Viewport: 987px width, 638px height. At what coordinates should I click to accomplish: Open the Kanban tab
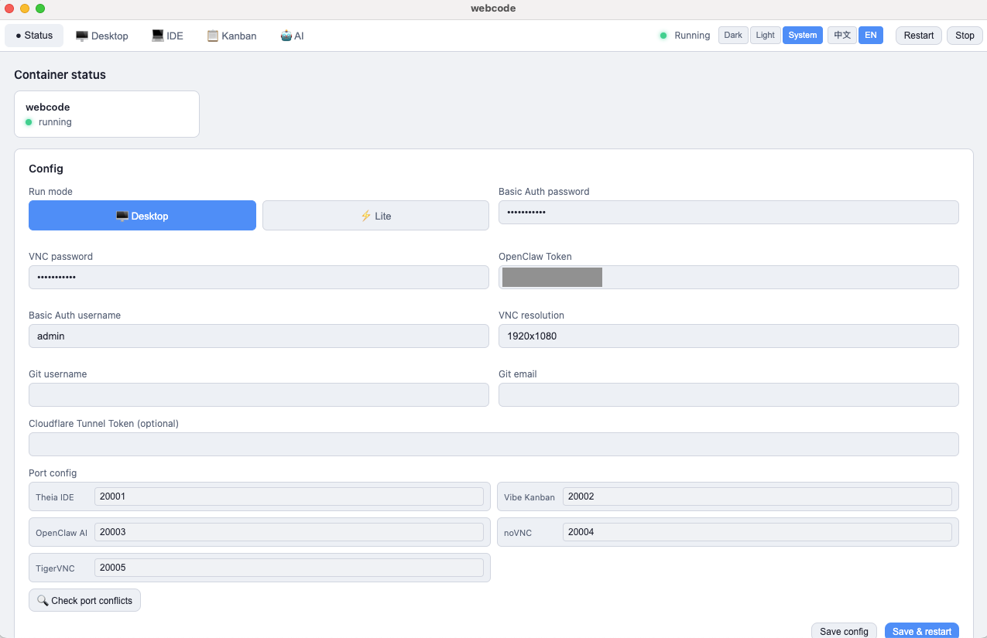(x=231, y=36)
